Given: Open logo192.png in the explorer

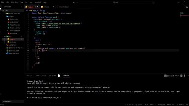Looking at the screenshot, I should (15, 25).
